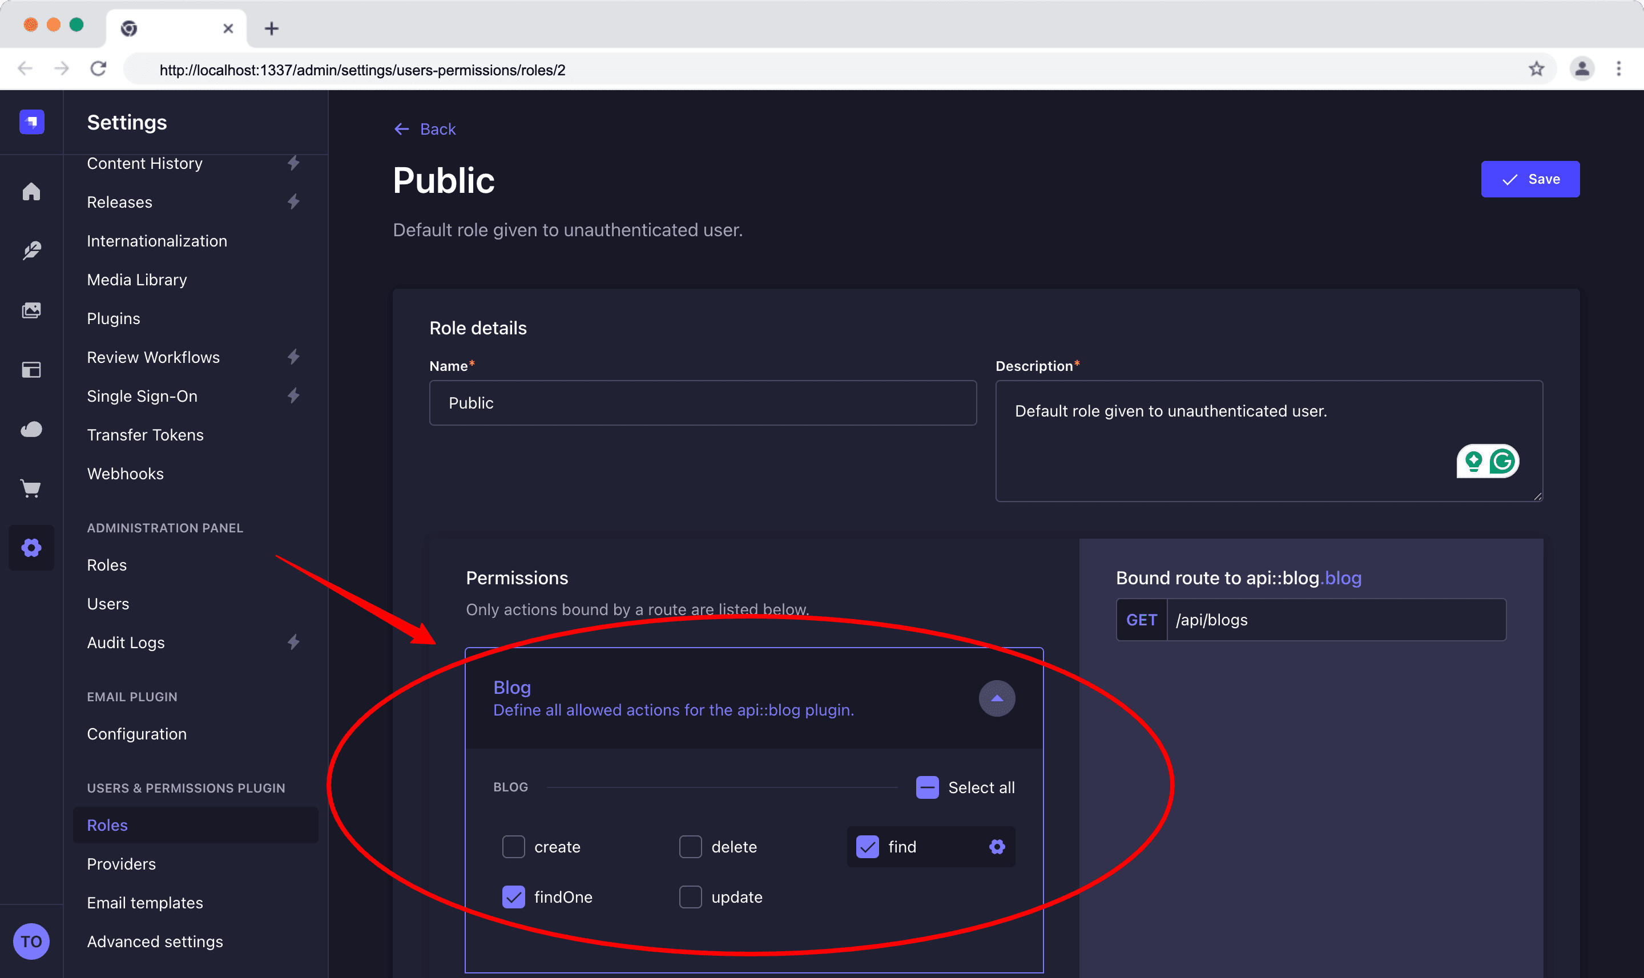
Task: Open the Home dashboard icon
Action: [31, 192]
